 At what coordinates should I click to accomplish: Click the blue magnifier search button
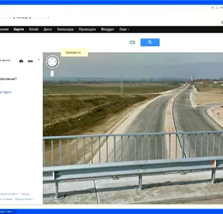click(150, 42)
